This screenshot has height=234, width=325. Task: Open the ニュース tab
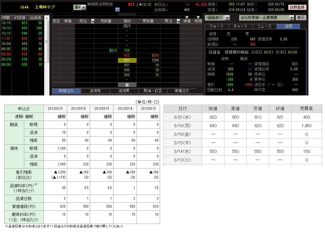click(264, 27)
